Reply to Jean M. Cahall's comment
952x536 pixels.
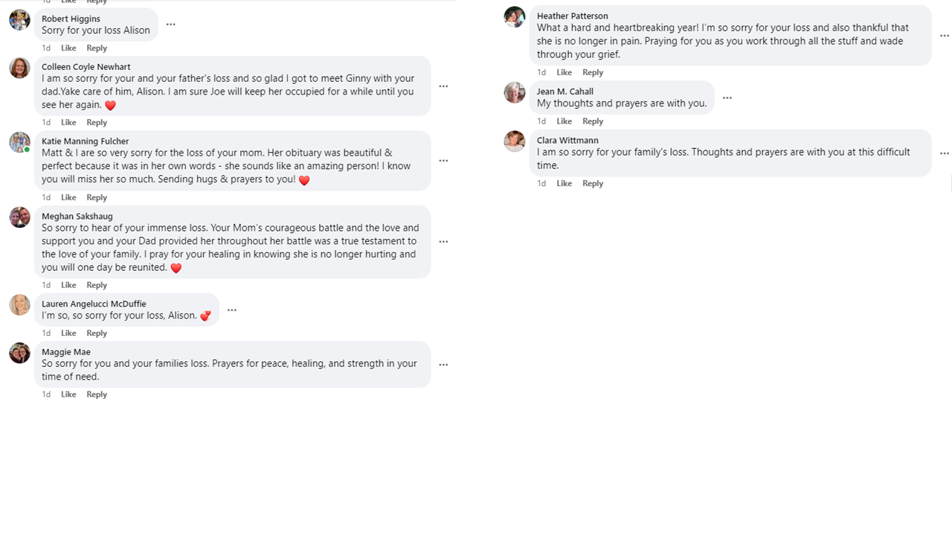pyautogui.click(x=593, y=121)
